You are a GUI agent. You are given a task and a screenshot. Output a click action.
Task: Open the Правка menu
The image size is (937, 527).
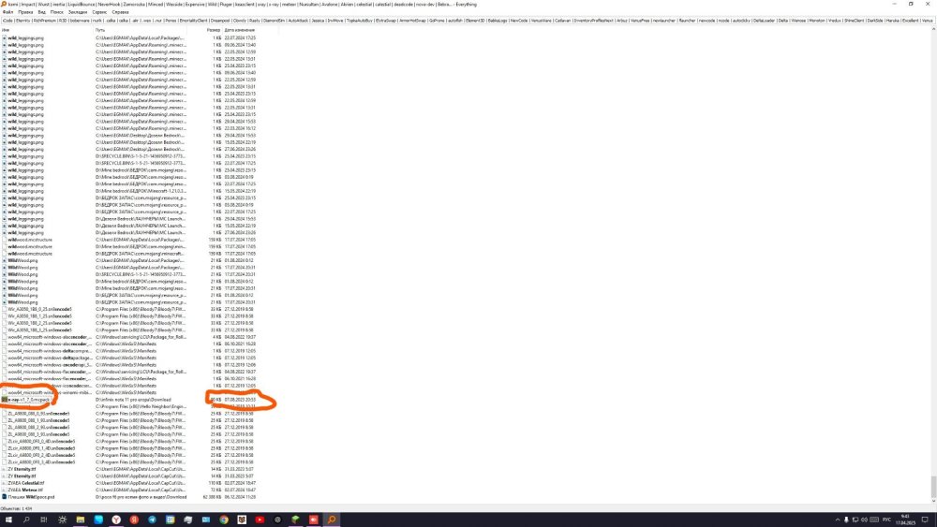tap(25, 12)
